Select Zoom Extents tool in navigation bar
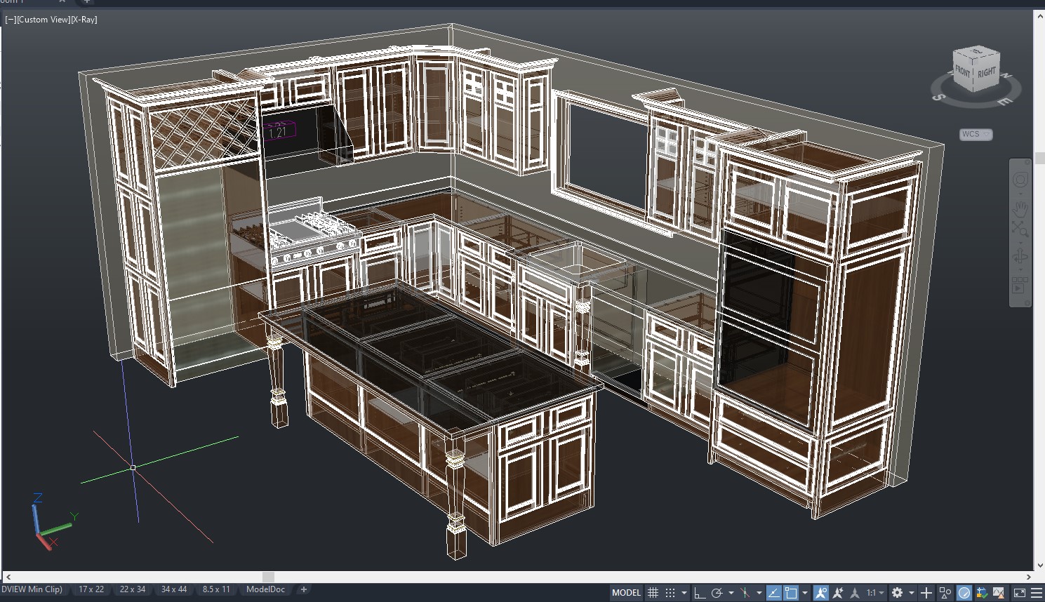The image size is (1045, 602). click(1020, 228)
